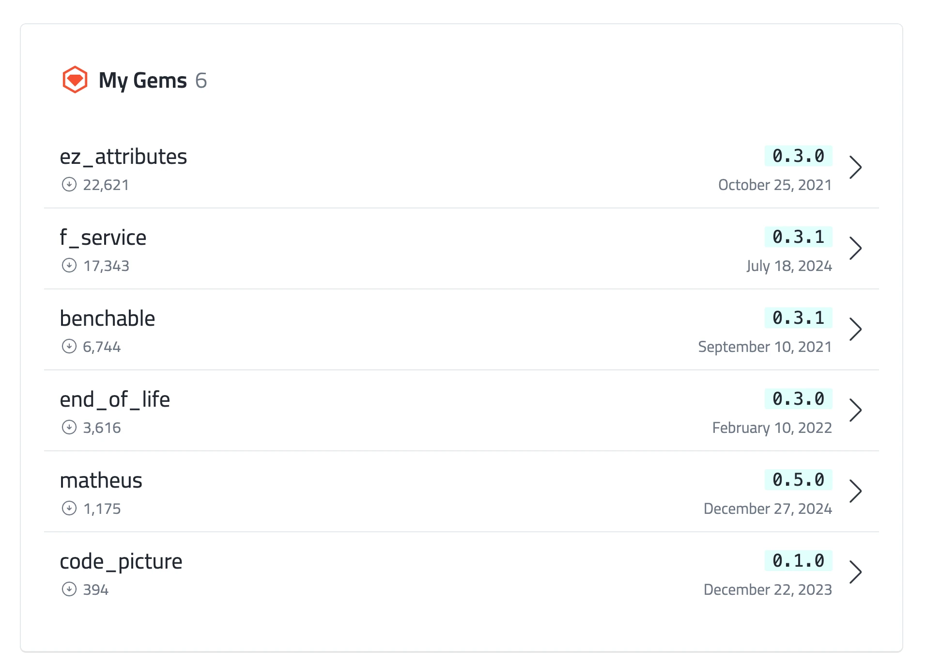Open matheus via its right chevron
The image size is (926, 668).
coord(856,491)
